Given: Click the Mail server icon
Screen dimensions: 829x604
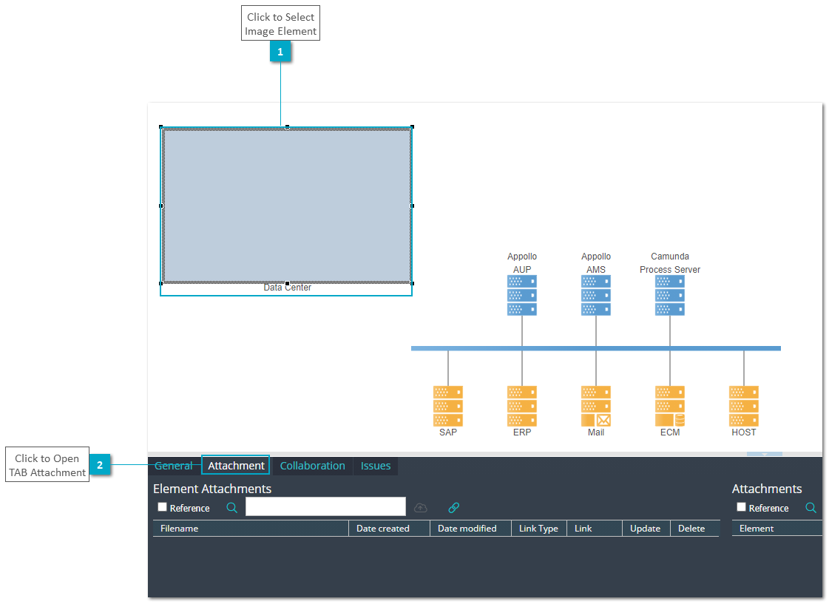Looking at the screenshot, I should (x=596, y=406).
